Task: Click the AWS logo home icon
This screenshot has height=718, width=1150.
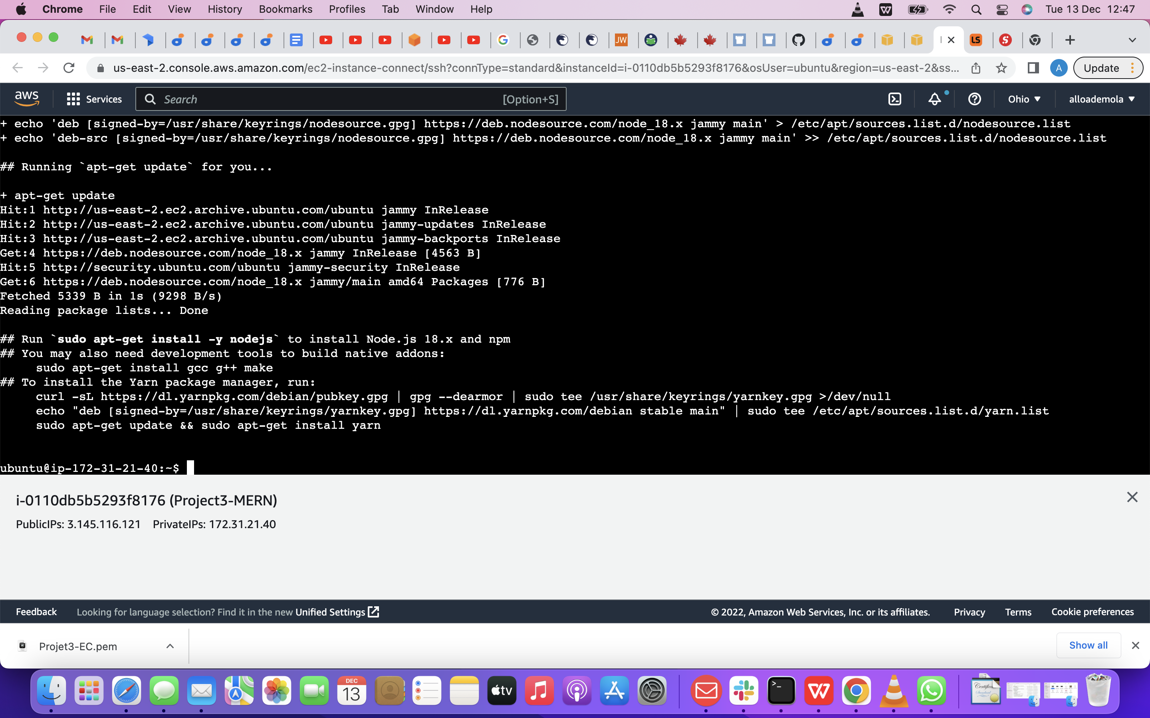Action: [x=27, y=98]
